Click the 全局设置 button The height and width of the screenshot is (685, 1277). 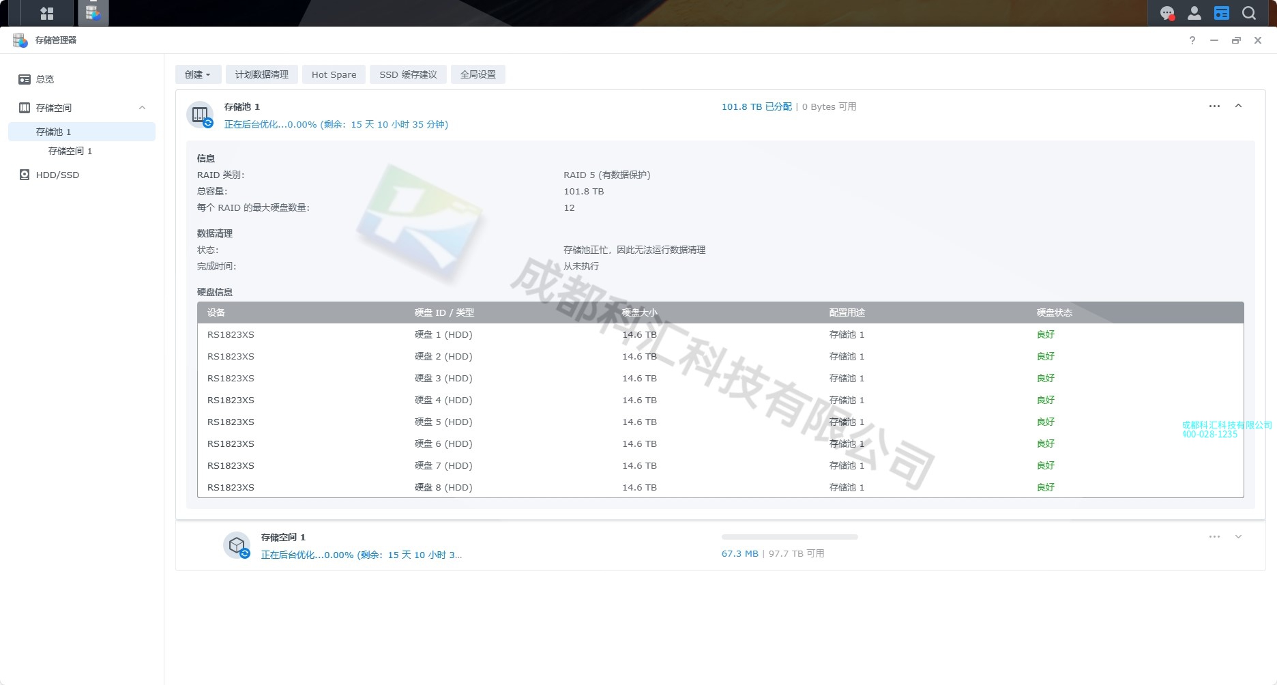coord(478,74)
